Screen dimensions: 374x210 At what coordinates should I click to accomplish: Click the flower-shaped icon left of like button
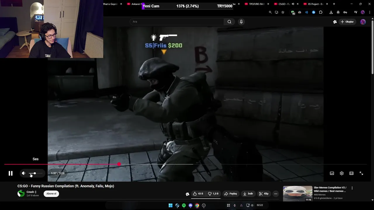pos(187,194)
